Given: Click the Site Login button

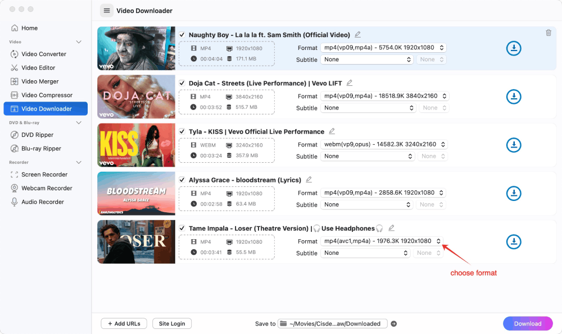Looking at the screenshot, I should (172, 324).
